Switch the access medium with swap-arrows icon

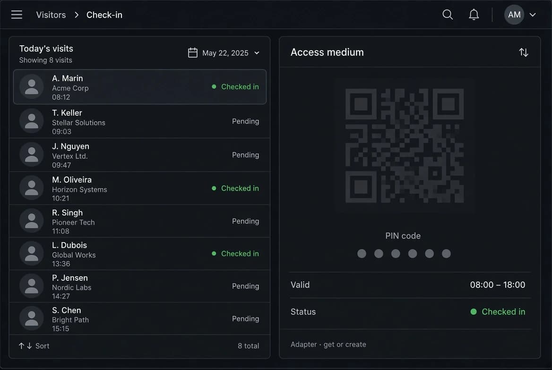tap(524, 52)
